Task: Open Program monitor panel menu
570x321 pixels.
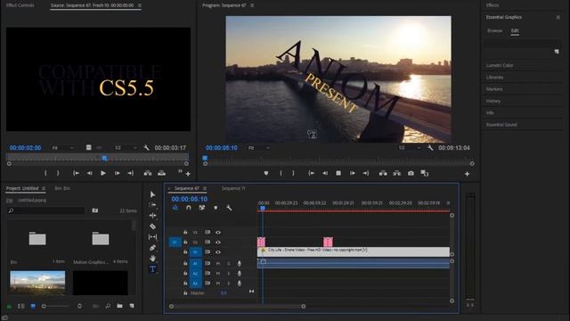Action: click(252, 5)
